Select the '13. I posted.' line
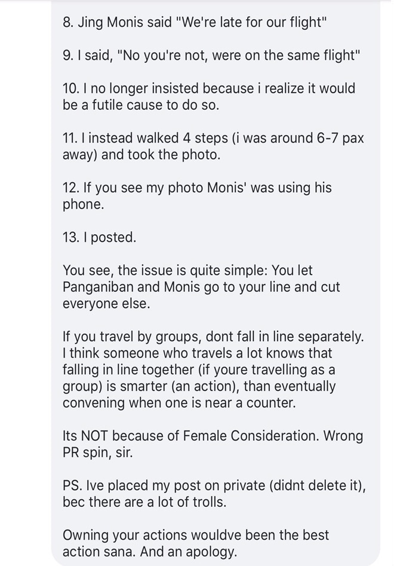 99,237
